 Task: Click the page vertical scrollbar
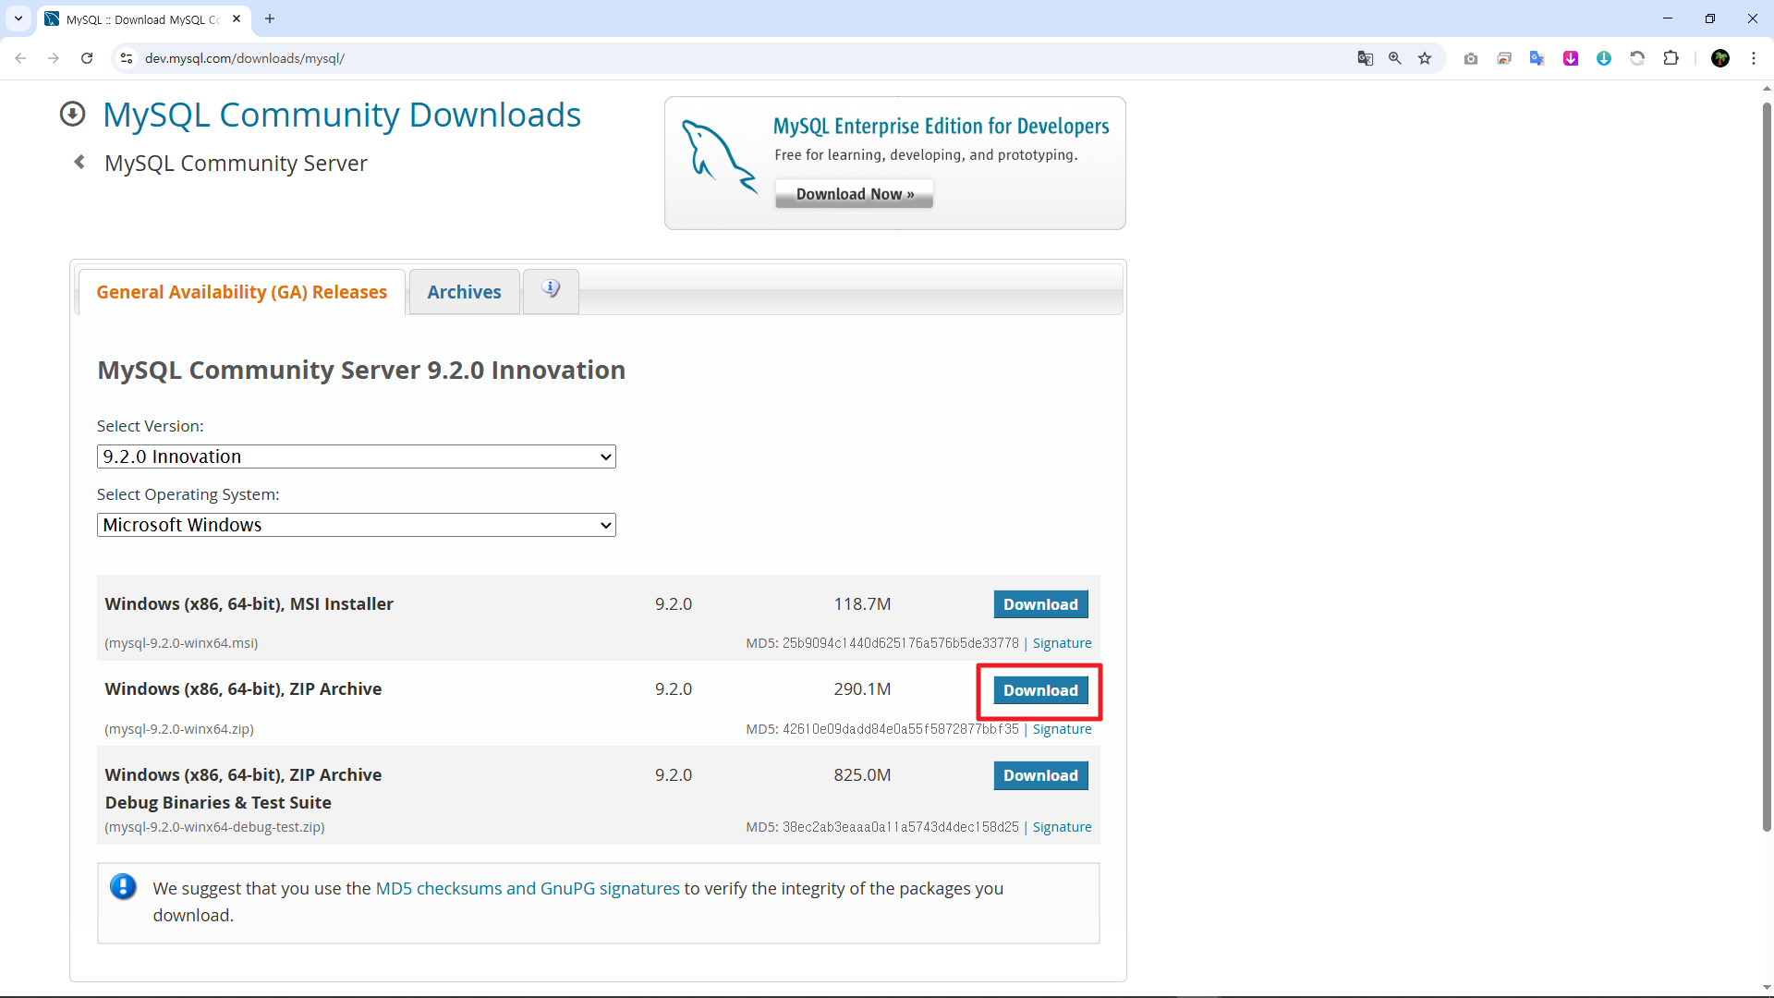(1767, 467)
